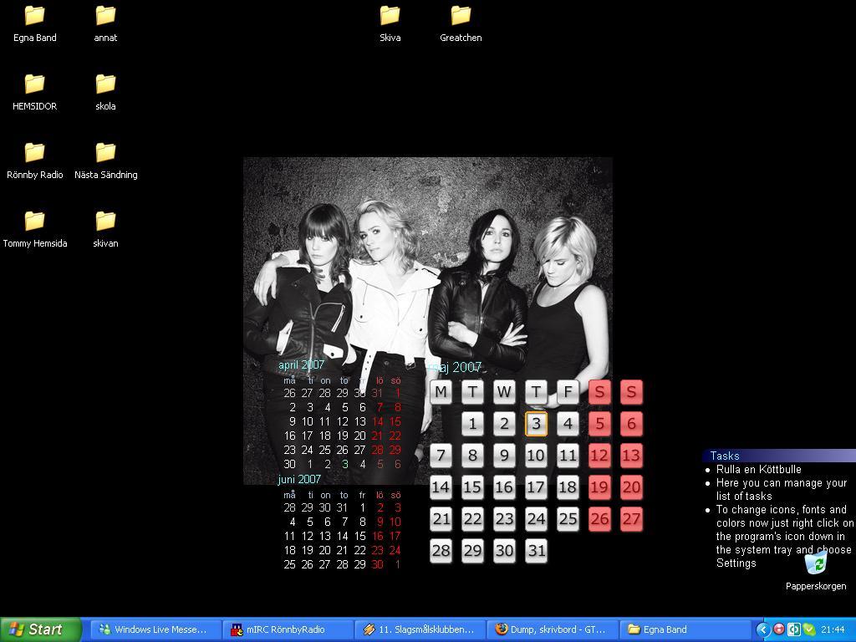The height and width of the screenshot is (642, 856).
Task: Click the Start button
Action: pyautogui.click(x=40, y=629)
